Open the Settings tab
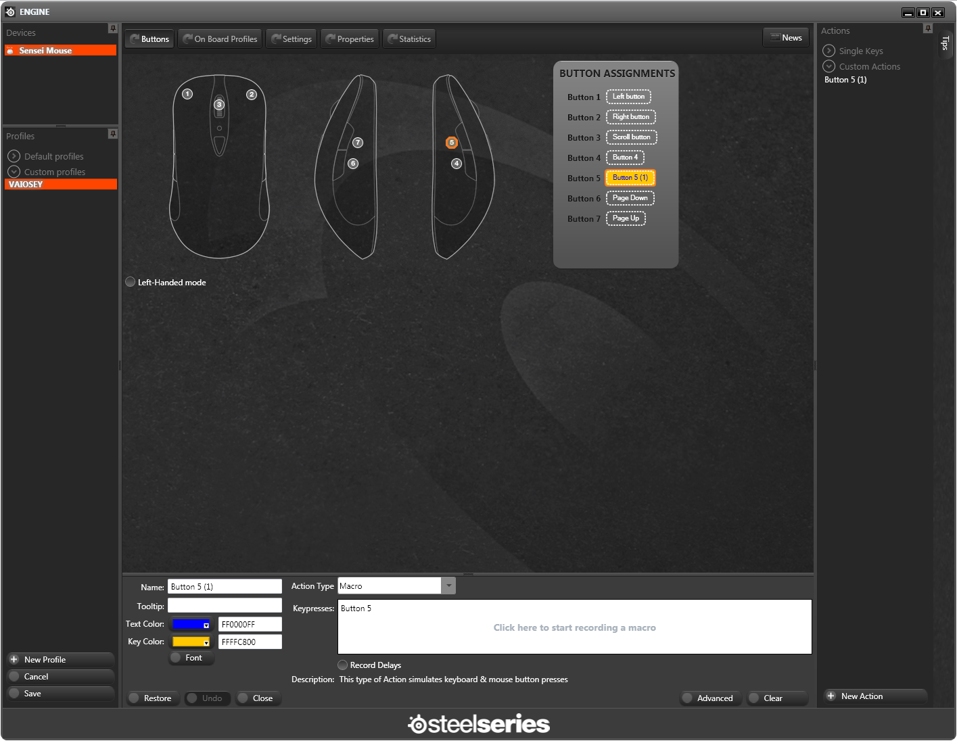This screenshot has height=741, width=957. 291,39
